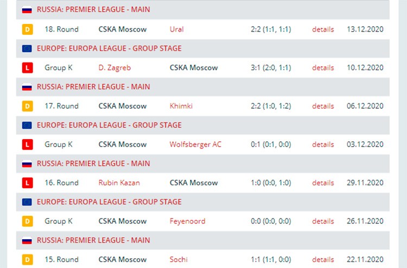Image resolution: width=407 pixels, height=268 pixels.
Task: Open the Ural team link
Action: coord(176,29)
